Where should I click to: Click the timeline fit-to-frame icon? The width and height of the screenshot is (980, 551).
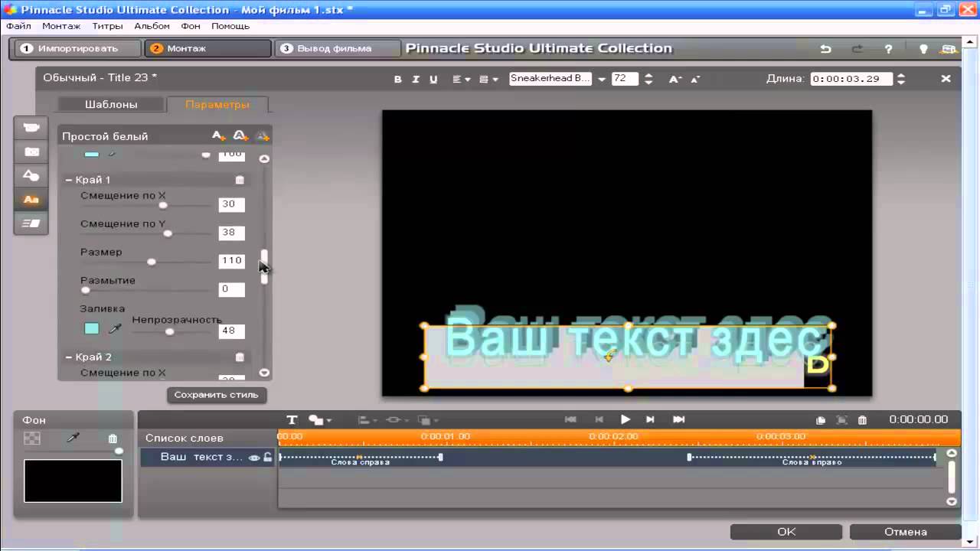coord(841,420)
